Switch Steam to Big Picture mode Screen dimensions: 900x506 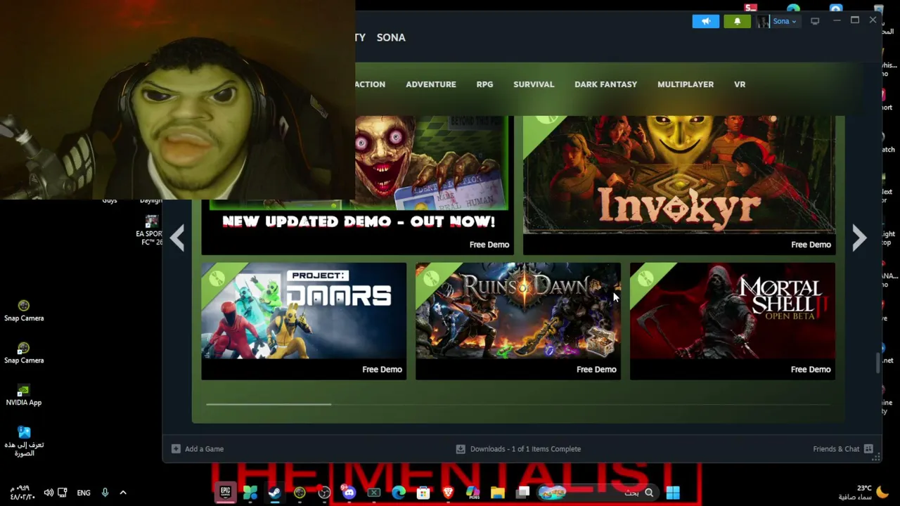tap(815, 21)
